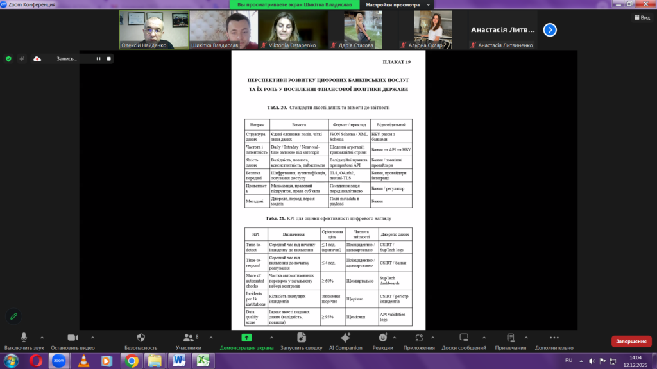Click the green Демонстрация экрана share icon
Screen dimensions: 657x369
(x=247, y=338)
